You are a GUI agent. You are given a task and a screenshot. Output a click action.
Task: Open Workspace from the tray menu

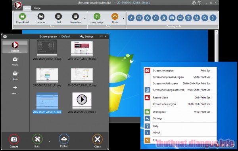[180, 112]
